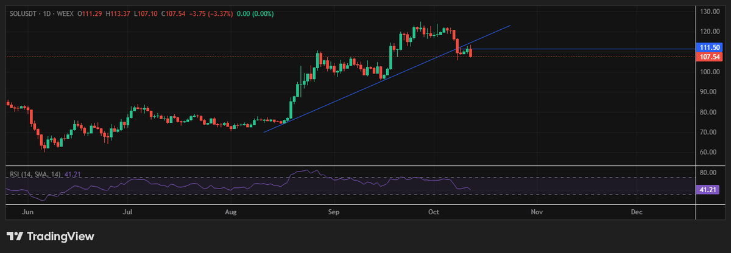Click the green 0.00 (0.00%) value

coord(255,13)
